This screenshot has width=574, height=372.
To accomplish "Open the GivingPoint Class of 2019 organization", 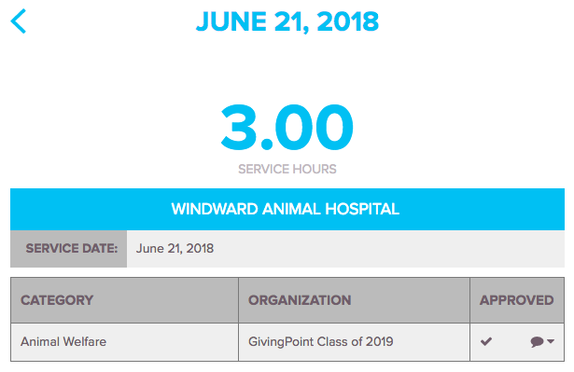I will pyautogui.click(x=321, y=341).
